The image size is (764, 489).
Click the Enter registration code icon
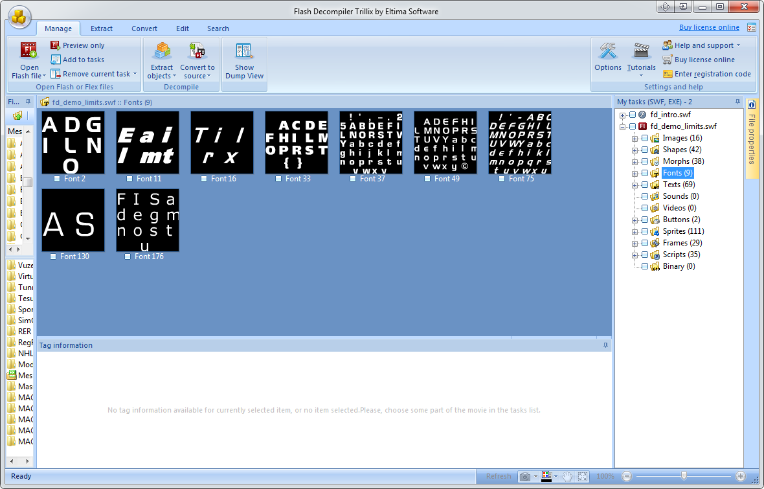(x=668, y=74)
